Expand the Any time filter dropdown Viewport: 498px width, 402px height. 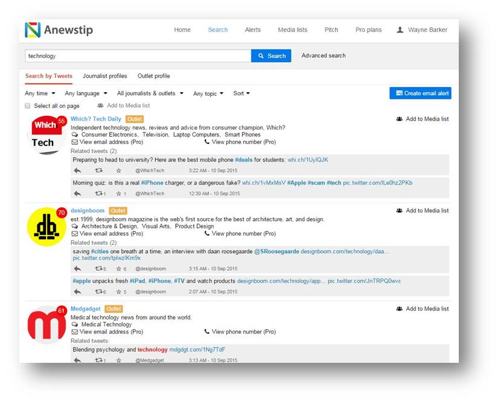pos(40,93)
